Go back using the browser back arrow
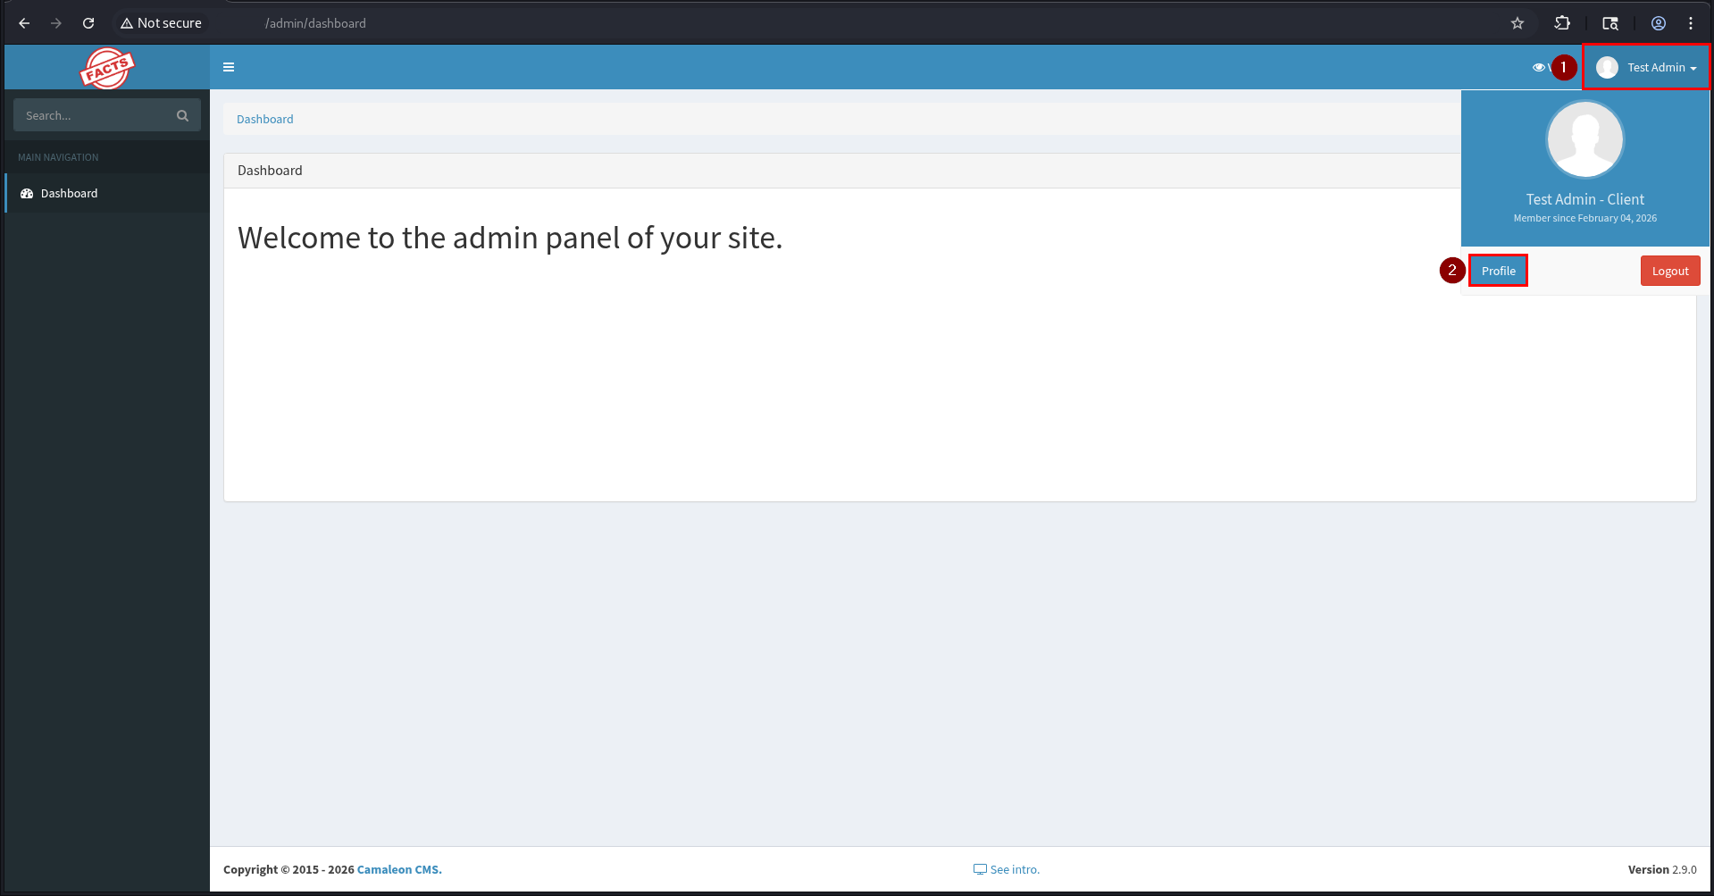Screen dimensions: 1714x896 pos(24,23)
